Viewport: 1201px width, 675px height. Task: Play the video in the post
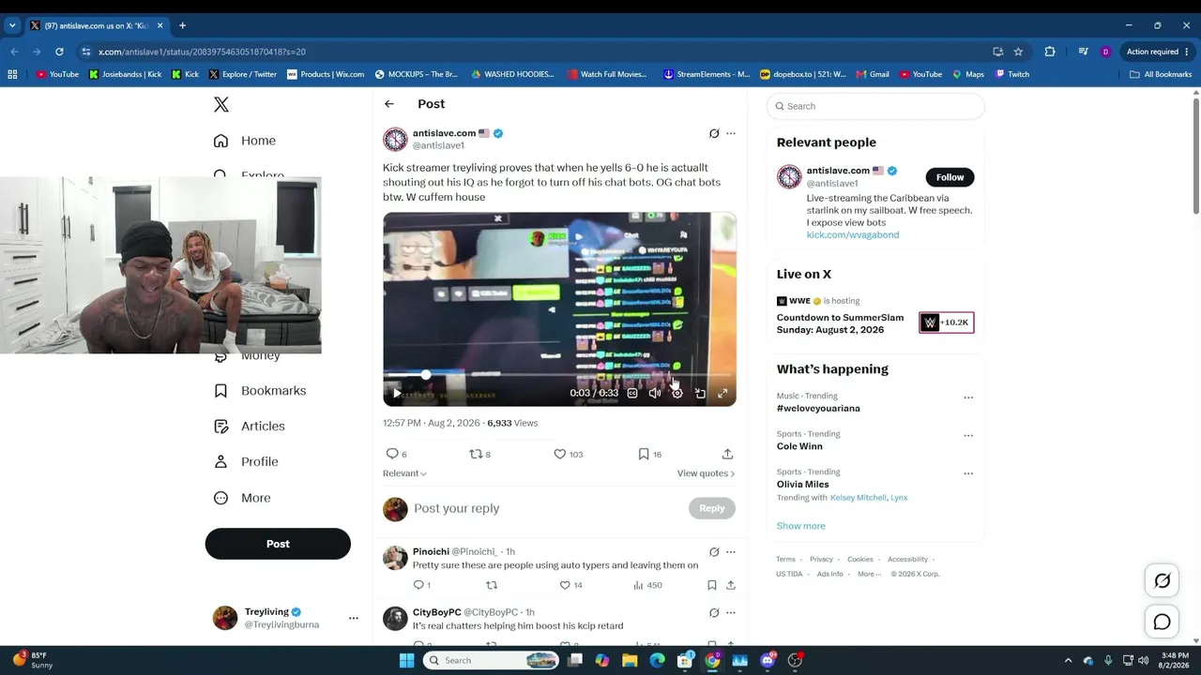397,393
